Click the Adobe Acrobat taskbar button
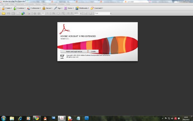193x121 pixels. [x=62, y=118]
